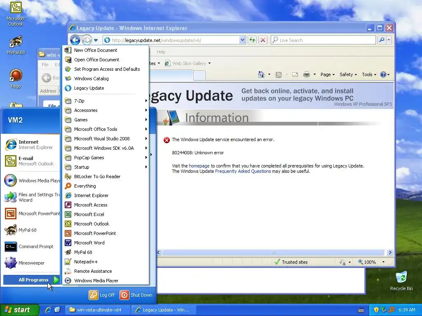Open the Frequently Asked Questions link
Image resolution: width=422 pixels, height=316 pixels.
(243, 171)
